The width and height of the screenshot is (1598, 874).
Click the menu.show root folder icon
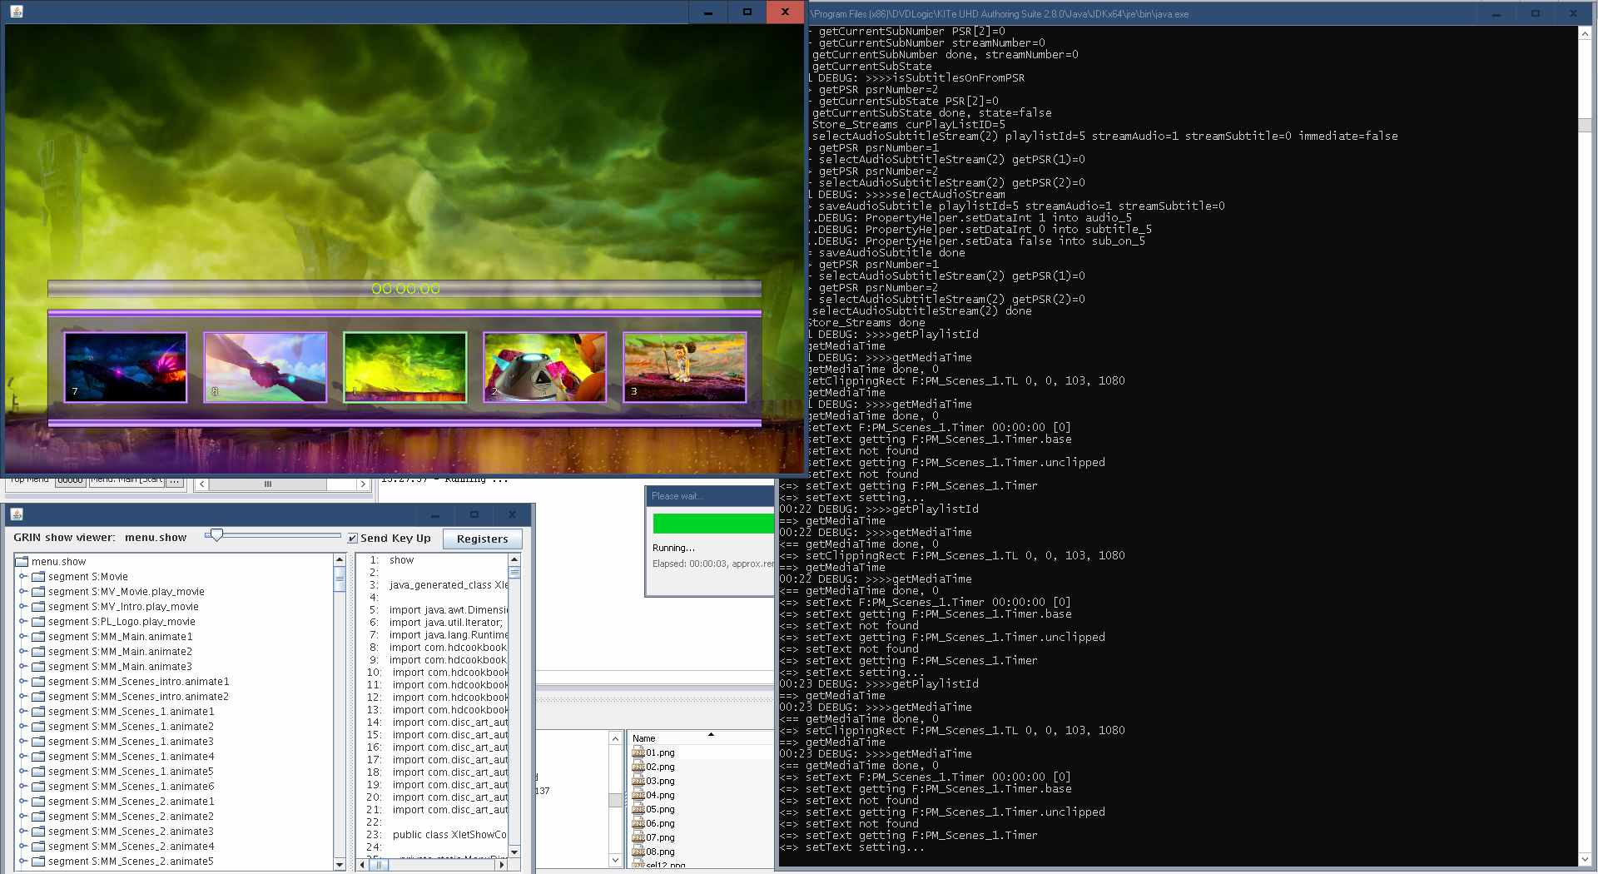click(x=22, y=562)
